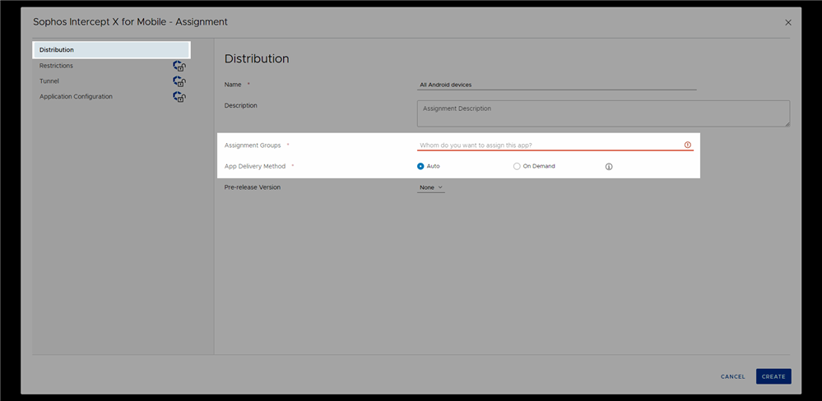Image resolution: width=822 pixels, height=401 pixels.
Task: Click the Assignment Groups label
Action: [253, 145]
